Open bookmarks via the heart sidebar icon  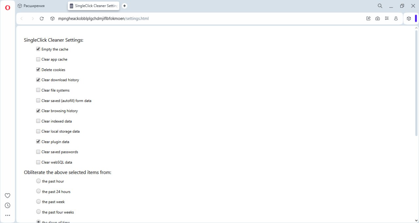[8, 196]
